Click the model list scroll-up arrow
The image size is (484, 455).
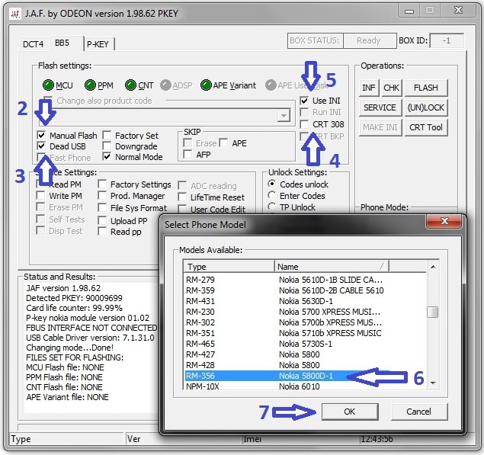433,267
